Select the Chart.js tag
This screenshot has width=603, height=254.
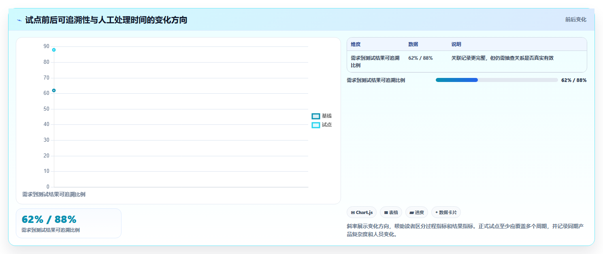362,212
